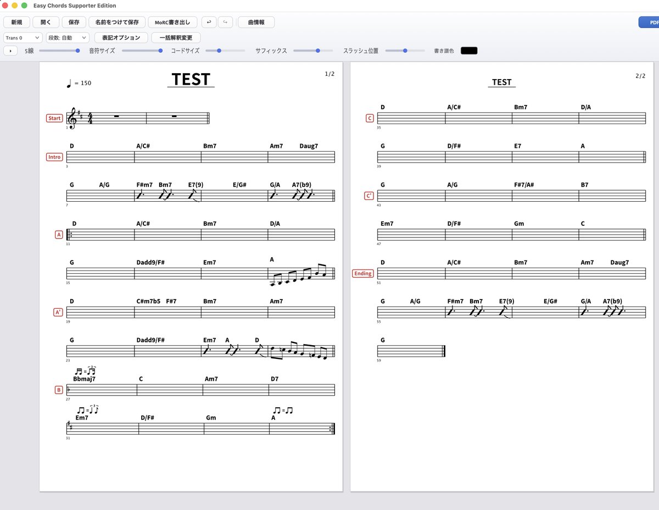Click the Bbmaj7 chord
659x510 pixels.
click(x=84, y=379)
